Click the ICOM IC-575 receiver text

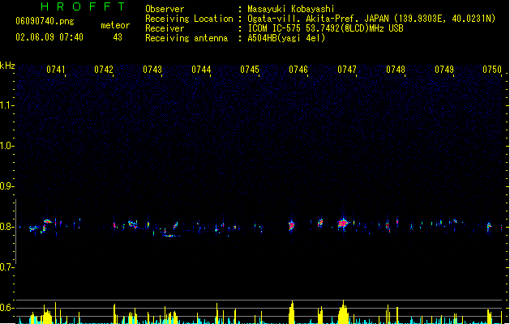tap(326, 28)
